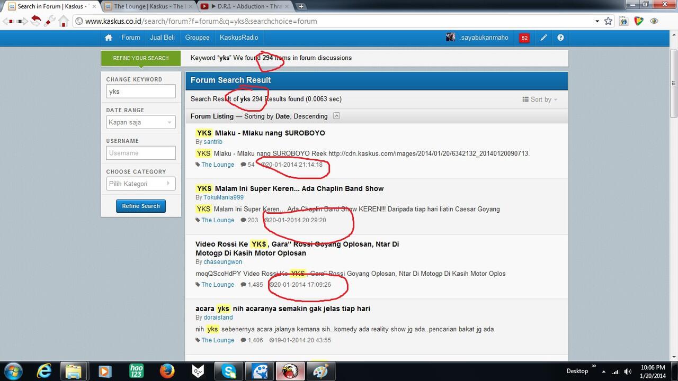Open the KaskusRadio menu item
The width and height of the screenshot is (678, 381).
tap(239, 38)
